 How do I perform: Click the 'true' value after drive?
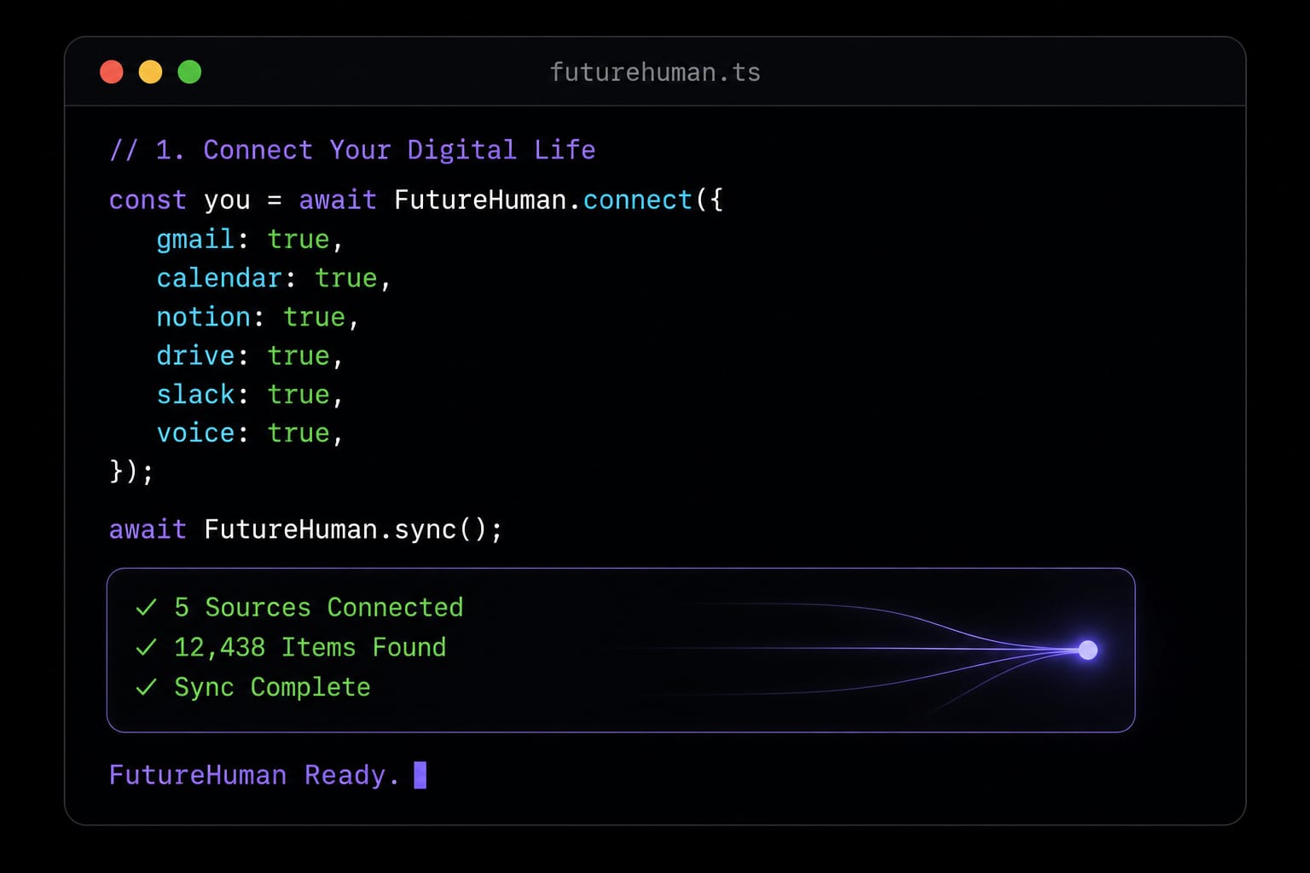tap(299, 356)
